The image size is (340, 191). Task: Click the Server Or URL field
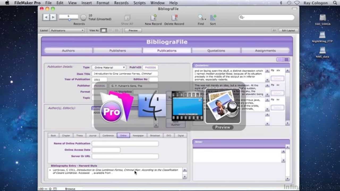pos(125,156)
